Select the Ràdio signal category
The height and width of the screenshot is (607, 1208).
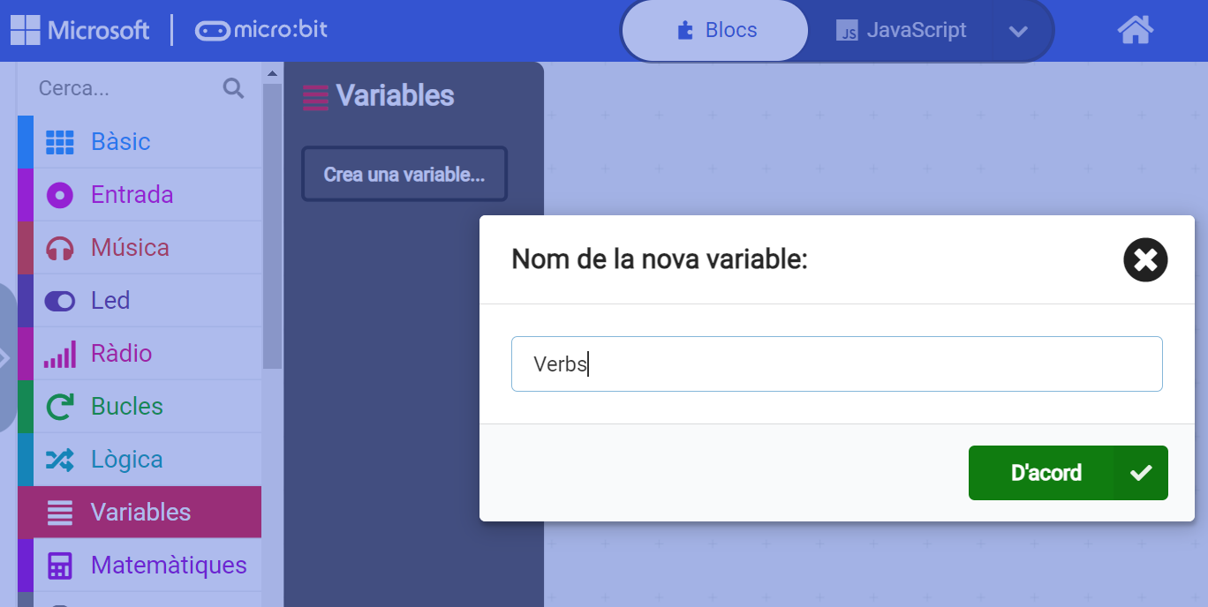pyautogui.click(x=121, y=354)
